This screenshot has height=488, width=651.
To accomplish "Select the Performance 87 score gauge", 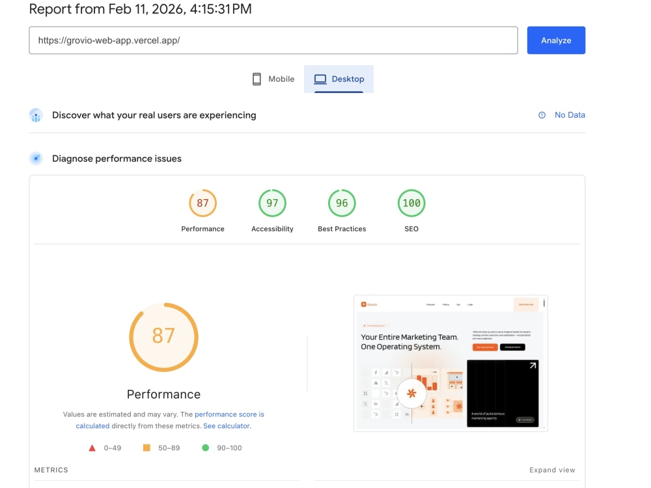I will [x=202, y=203].
